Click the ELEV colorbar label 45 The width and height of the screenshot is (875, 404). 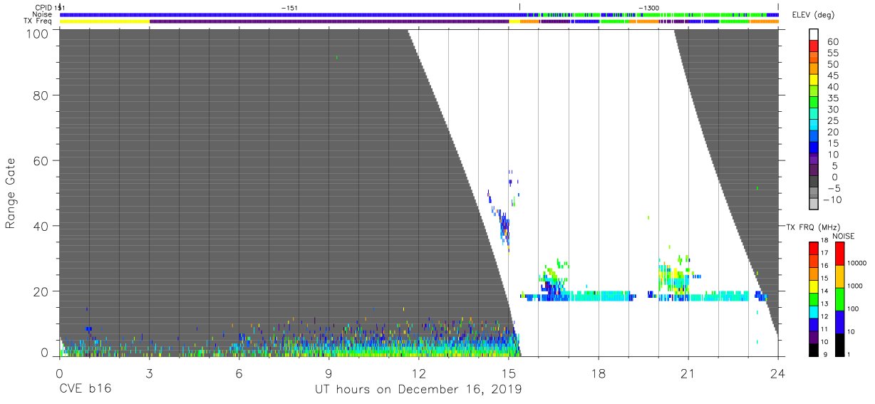(833, 76)
